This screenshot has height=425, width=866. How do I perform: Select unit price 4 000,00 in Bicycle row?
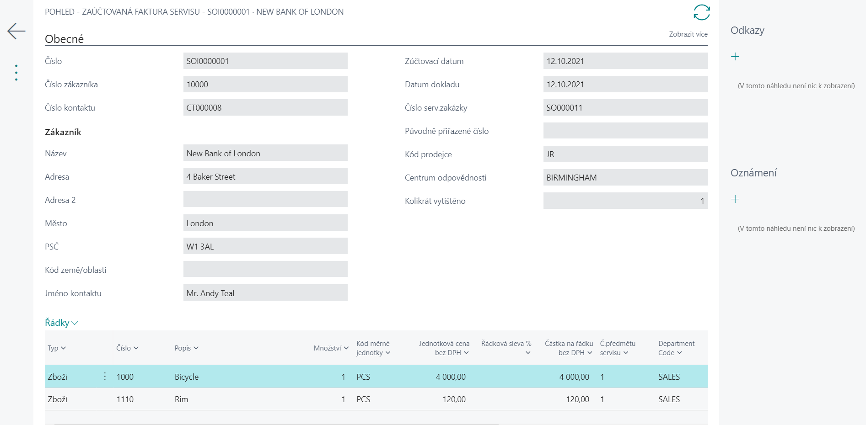[x=450, y=377]
